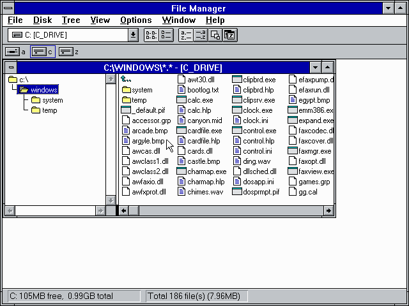409x306 pixels.
Task: Sort files by size toolbar button
Action: [x=215, y=35]
